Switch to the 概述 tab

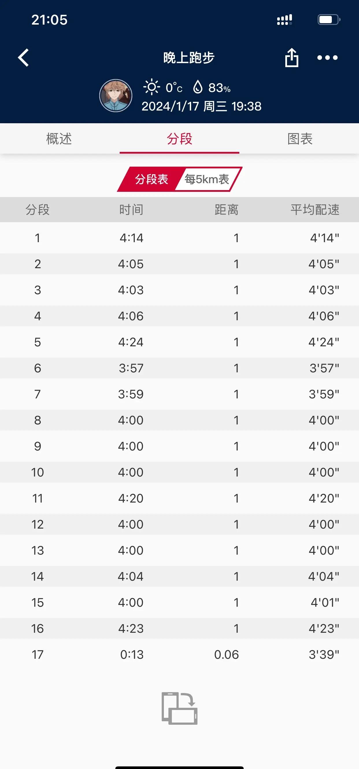click(59, 139)
